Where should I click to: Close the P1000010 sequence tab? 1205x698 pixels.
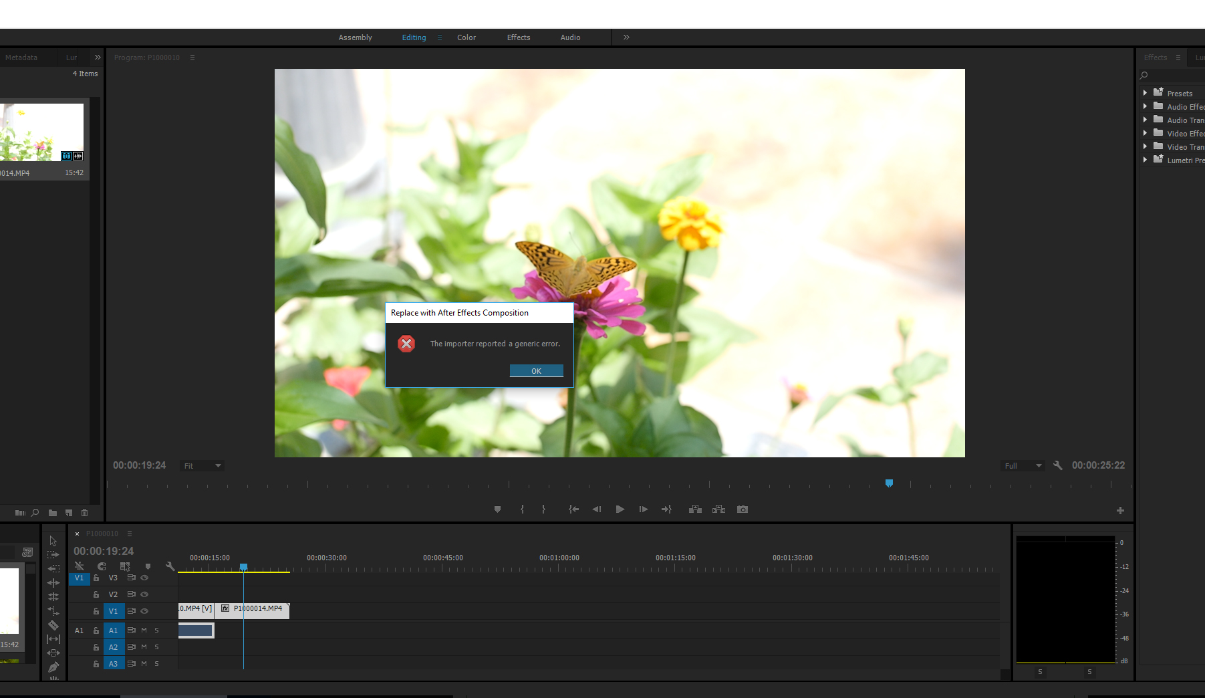tap(78, 534)
